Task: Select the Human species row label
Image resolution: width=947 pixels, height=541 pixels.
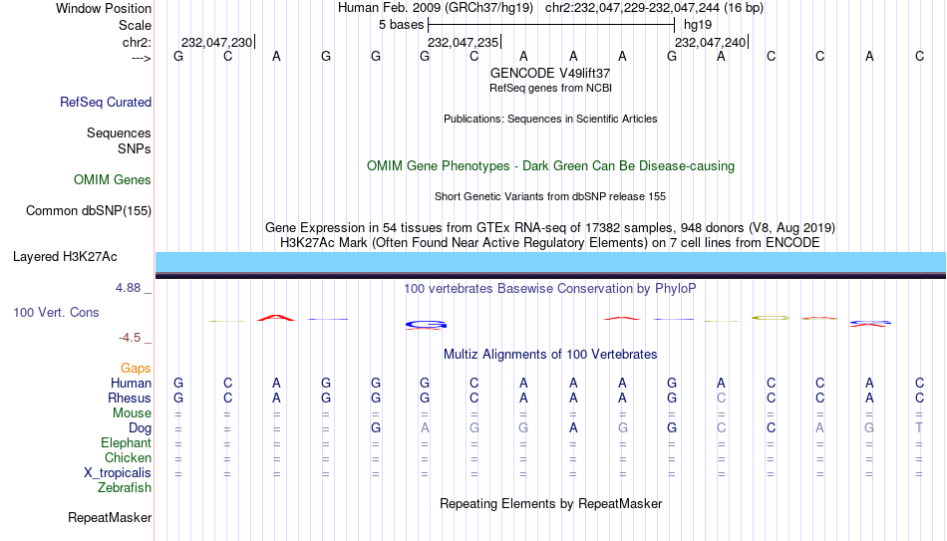Action: click(131, 384)
